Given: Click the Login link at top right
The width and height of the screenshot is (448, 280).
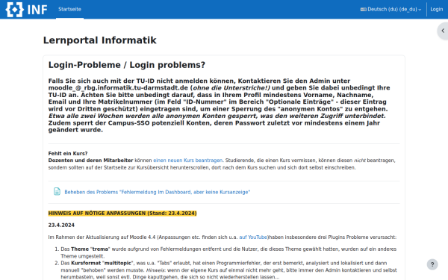Looking at the screenshot, I should [x=437, y=10].
